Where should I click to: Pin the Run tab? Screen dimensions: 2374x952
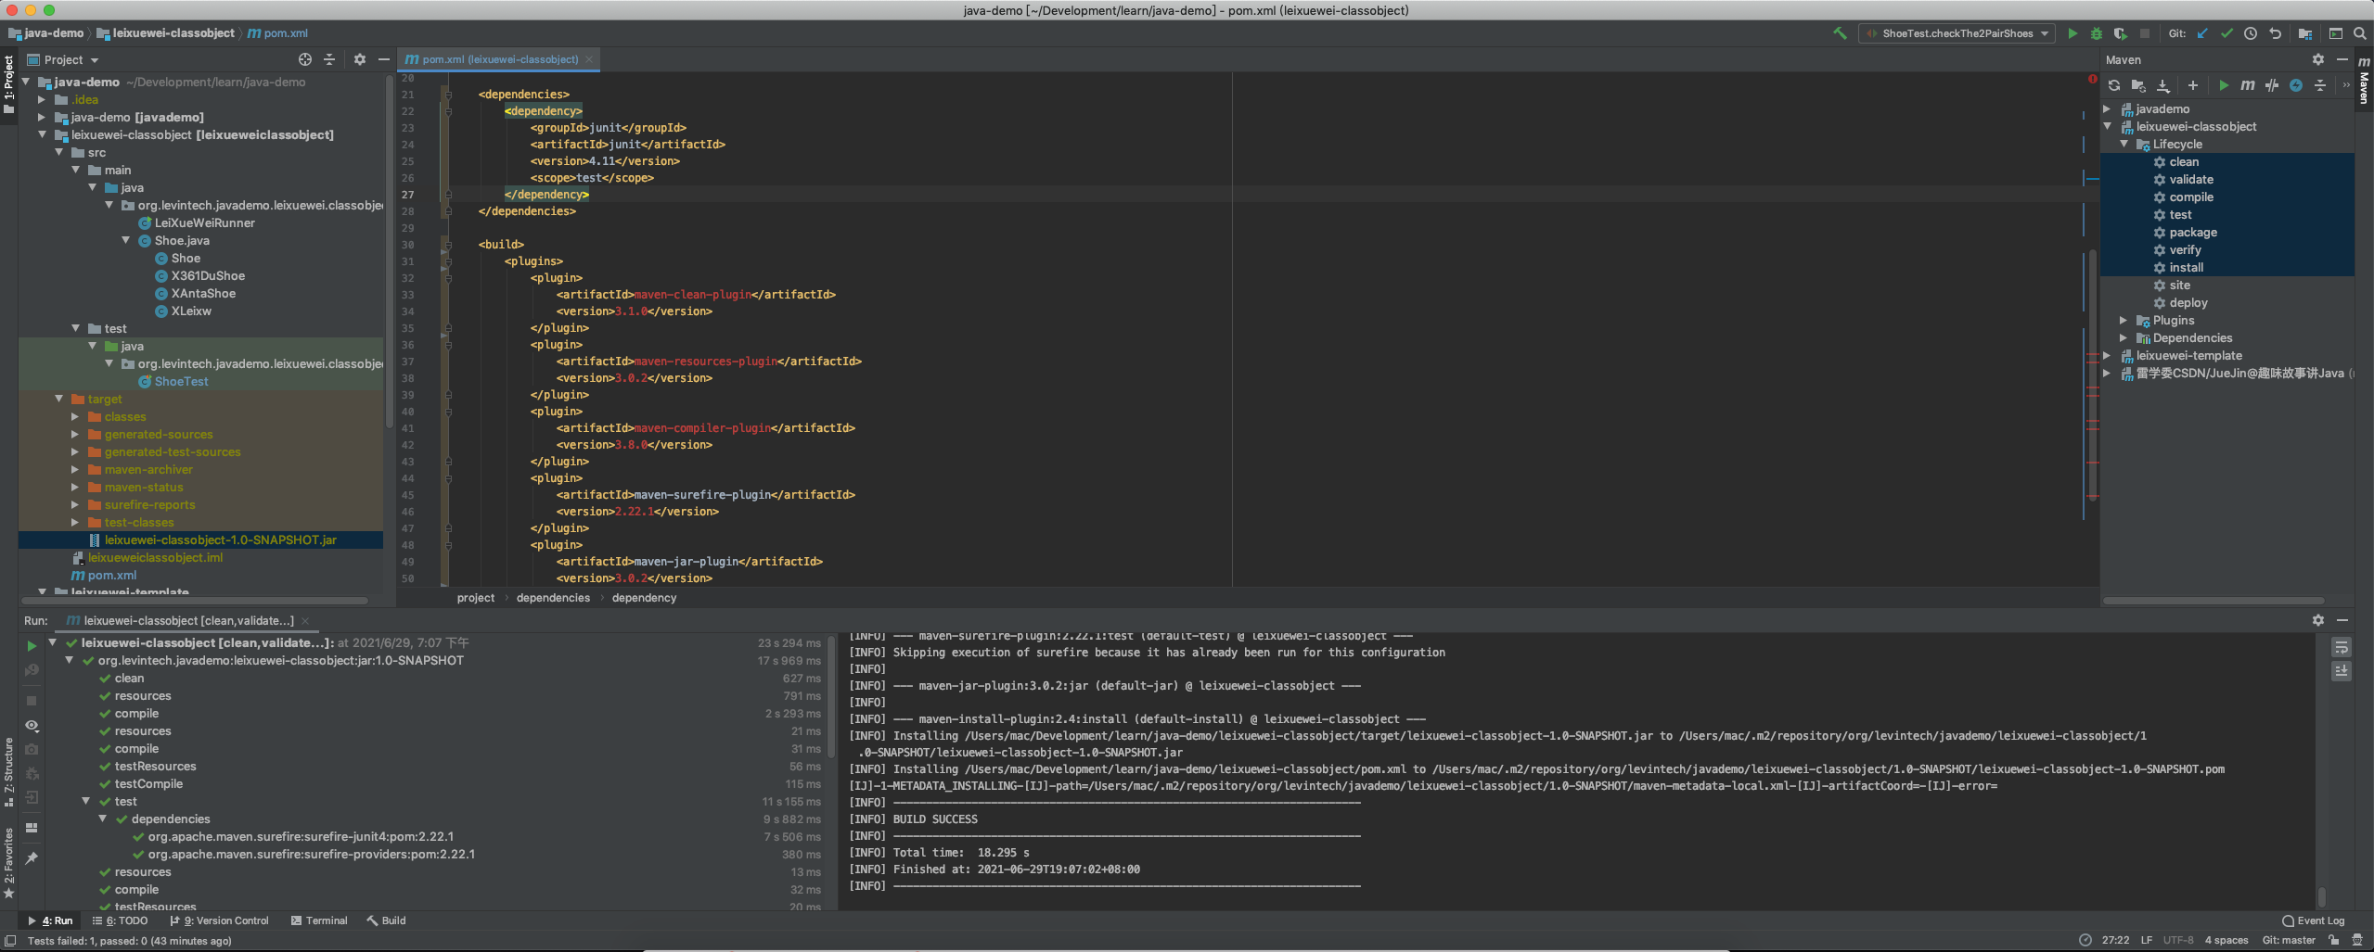tap(32, 858)
